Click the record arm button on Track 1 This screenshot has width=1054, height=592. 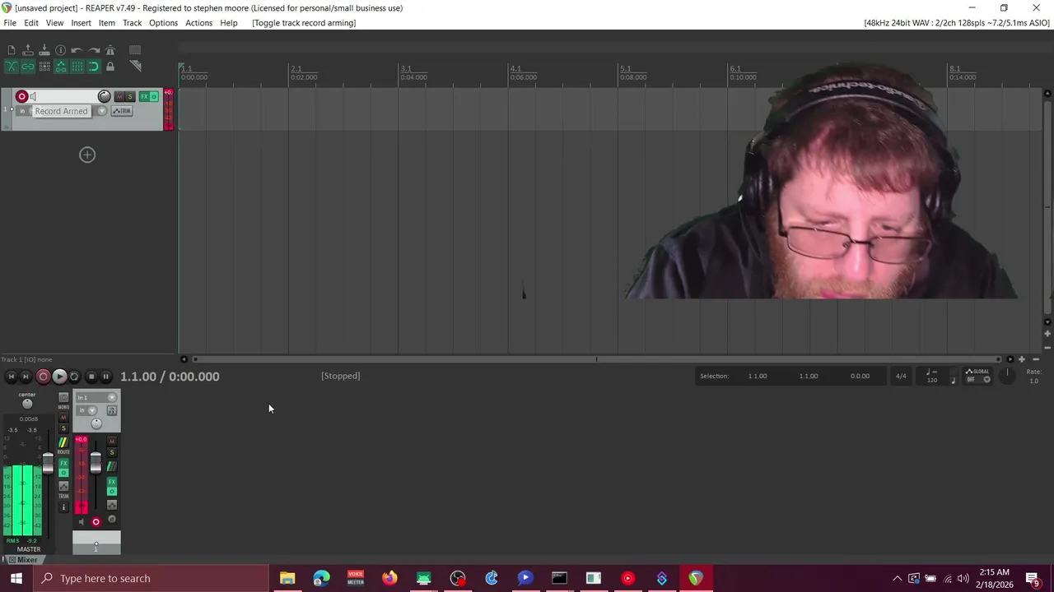click(x=22, y=96)
